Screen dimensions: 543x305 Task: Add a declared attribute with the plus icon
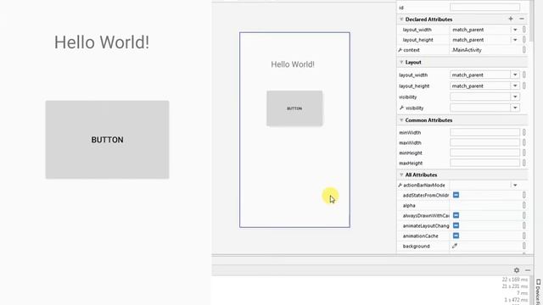point(511,19)
